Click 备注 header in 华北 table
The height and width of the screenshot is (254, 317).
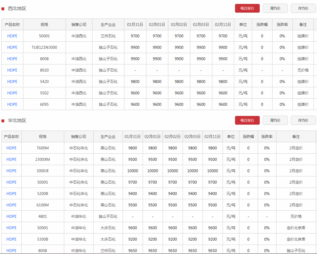point(296,137)
